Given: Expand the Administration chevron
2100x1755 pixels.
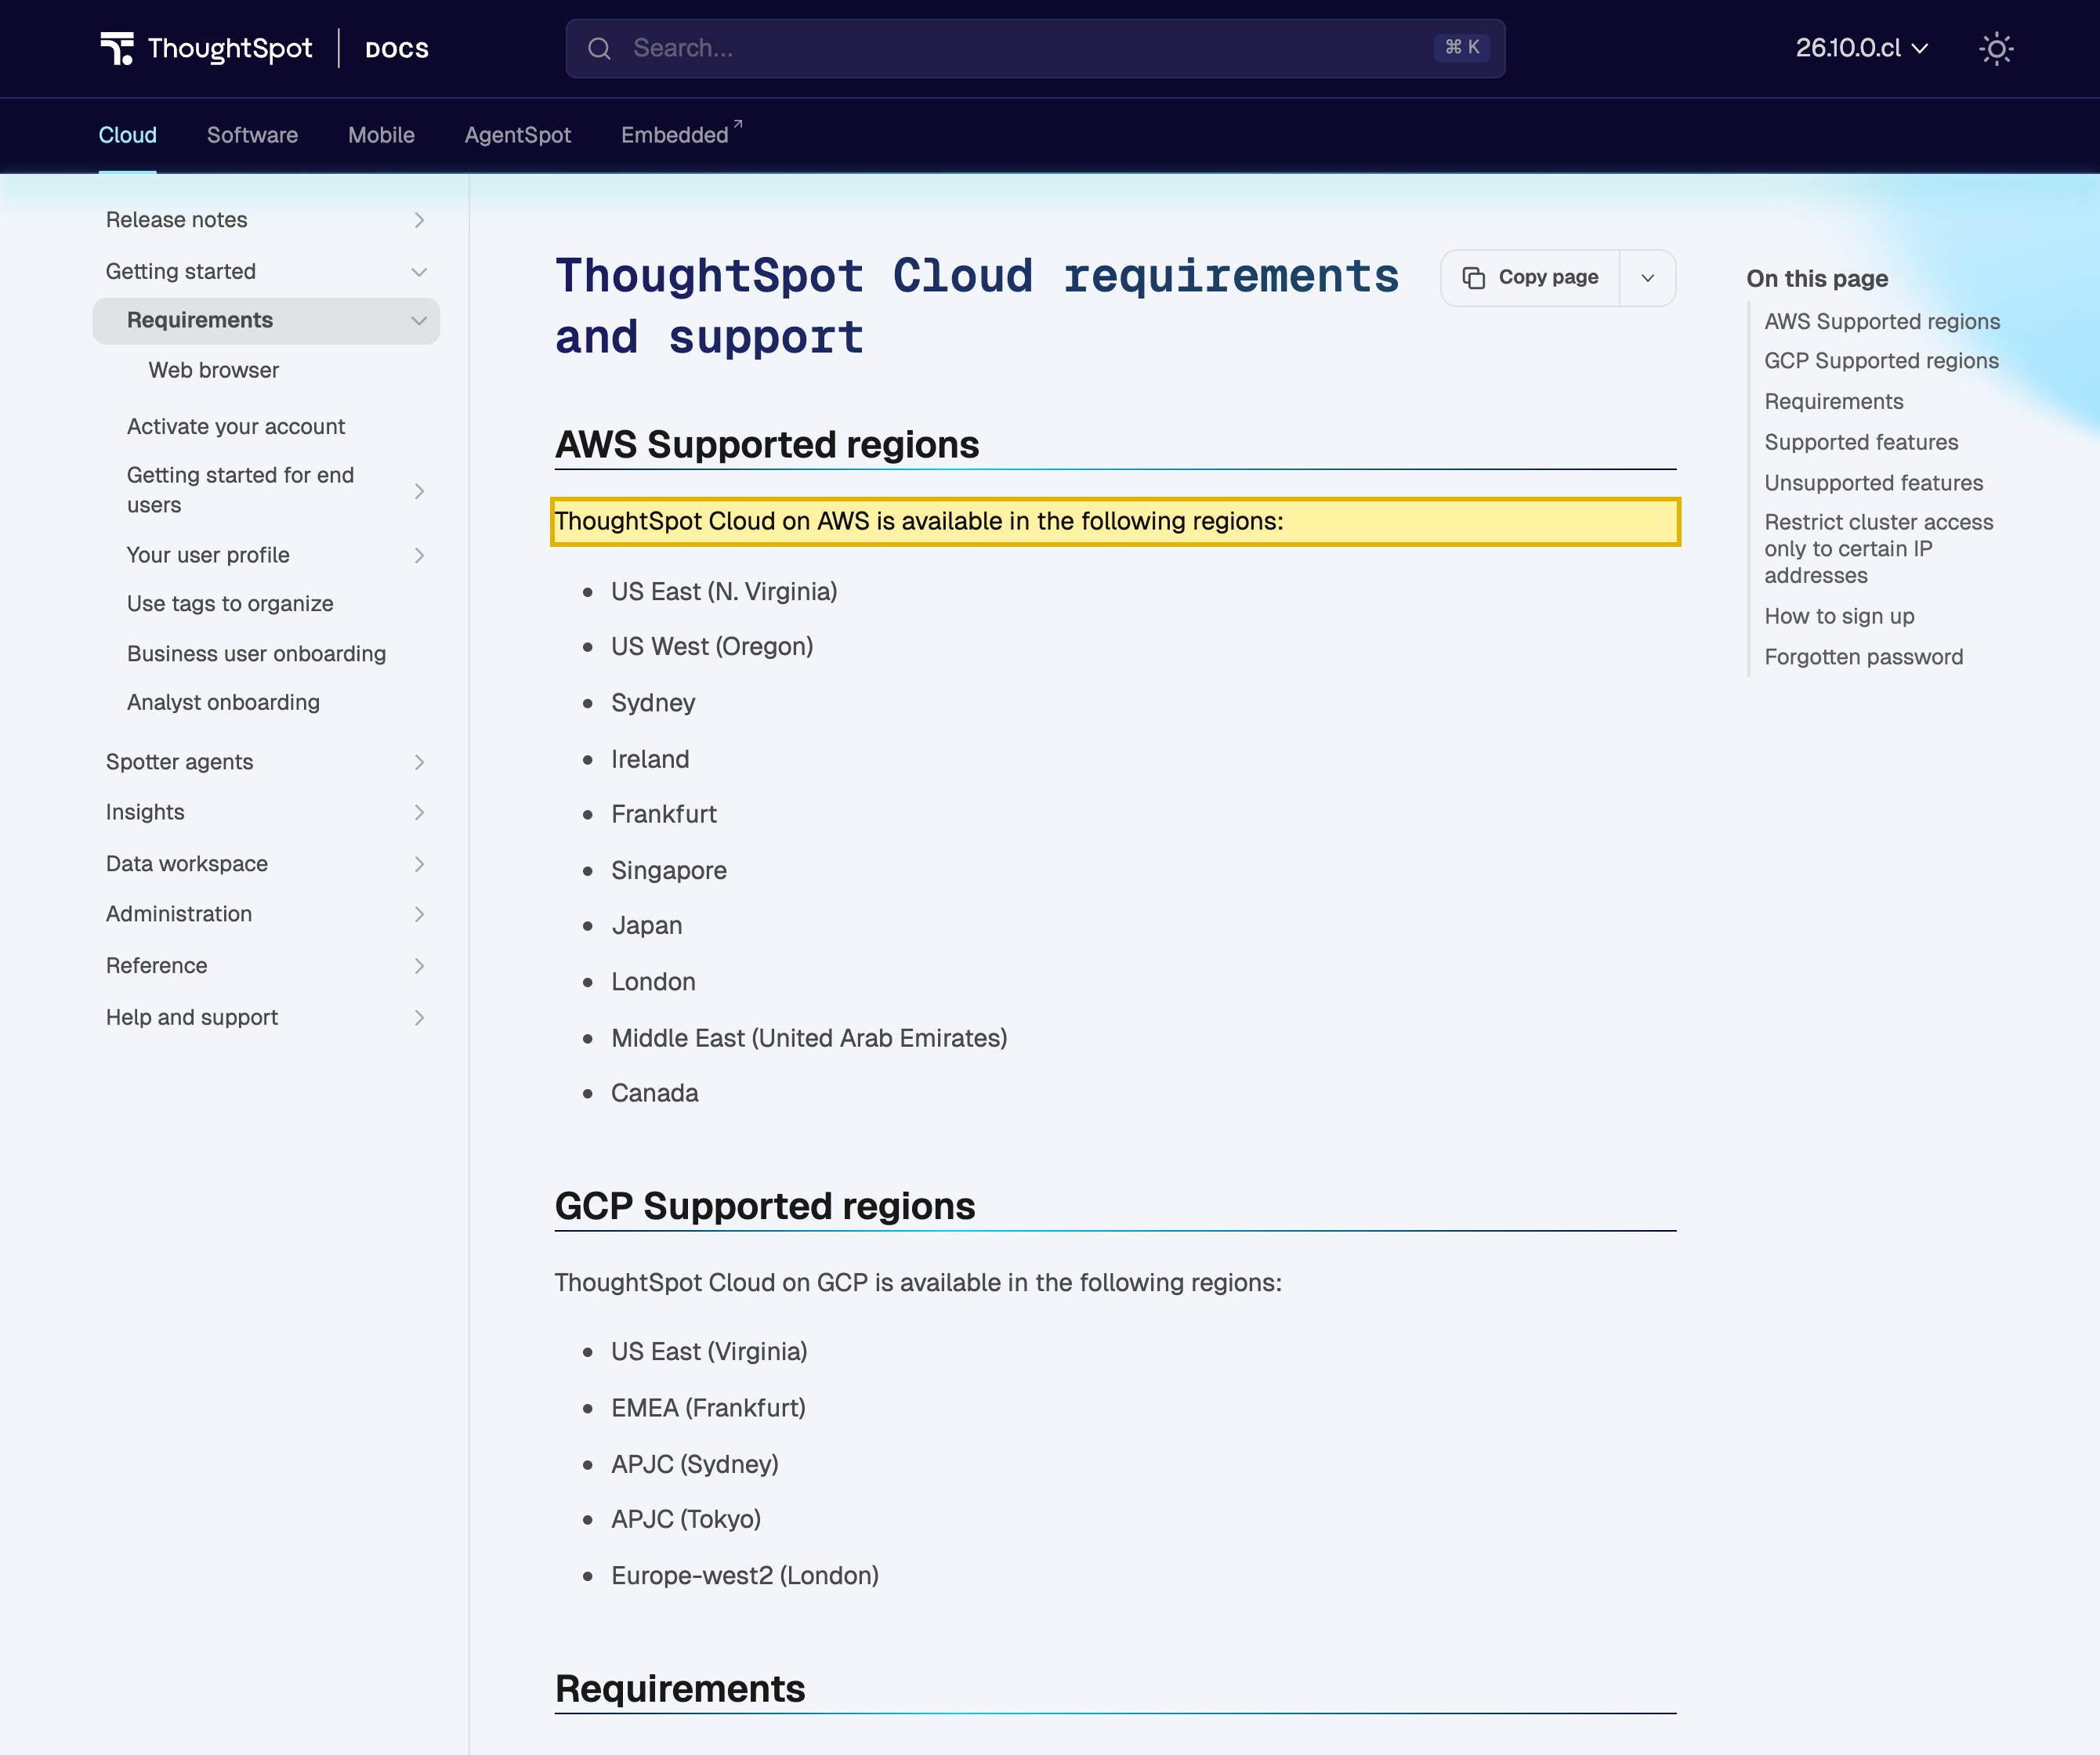Looking at the screenshot, I should pyautogui.click(x=419, y=914).
